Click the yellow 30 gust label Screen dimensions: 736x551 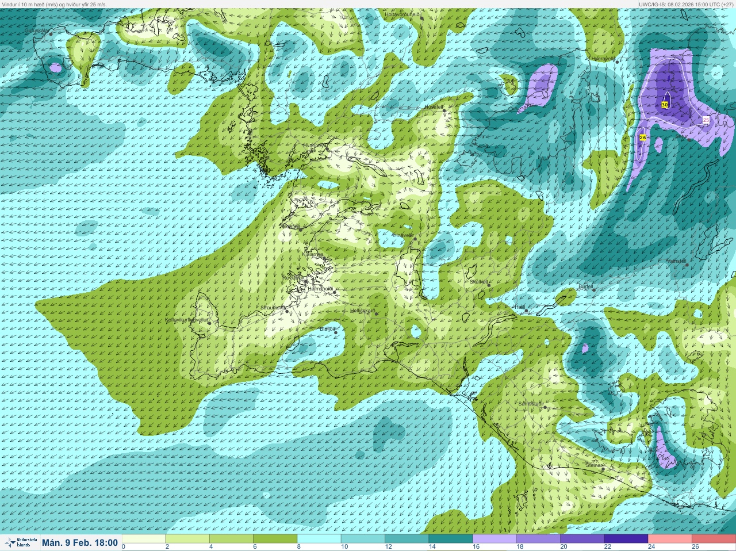click(665, 105)
